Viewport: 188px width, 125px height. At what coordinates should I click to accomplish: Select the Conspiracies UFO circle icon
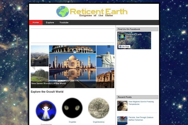click(x=46, y=111)
